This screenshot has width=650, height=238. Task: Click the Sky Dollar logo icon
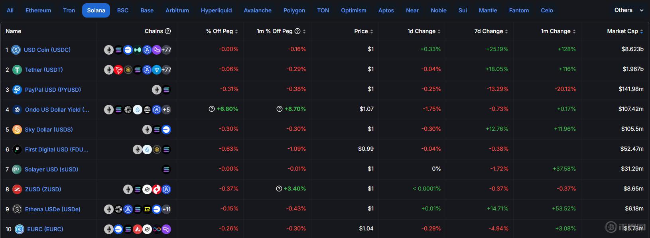coord(17,130)
